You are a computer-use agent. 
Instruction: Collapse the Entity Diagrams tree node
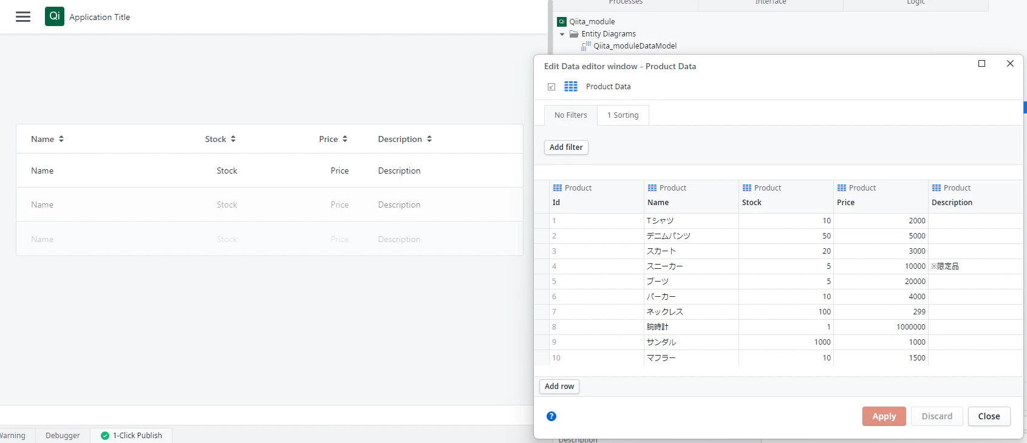point(562,35)
